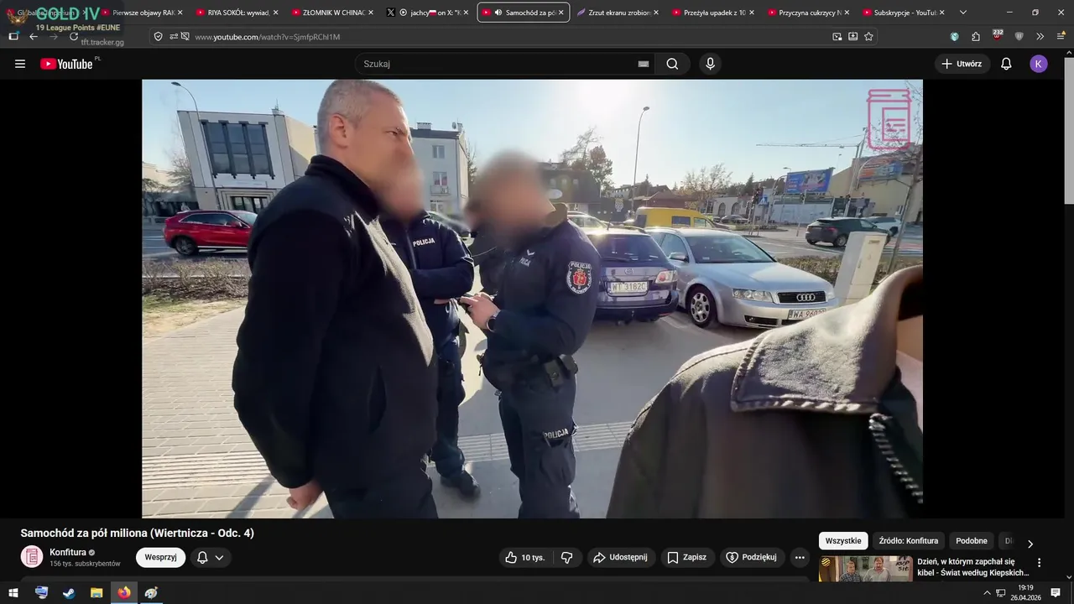Bookmark this page with star
Viewport: 1074px width, 604px height.
868,37
